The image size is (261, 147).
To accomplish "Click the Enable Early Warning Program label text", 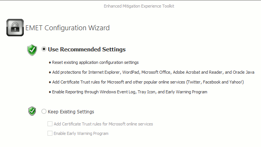I will (81, 133).
